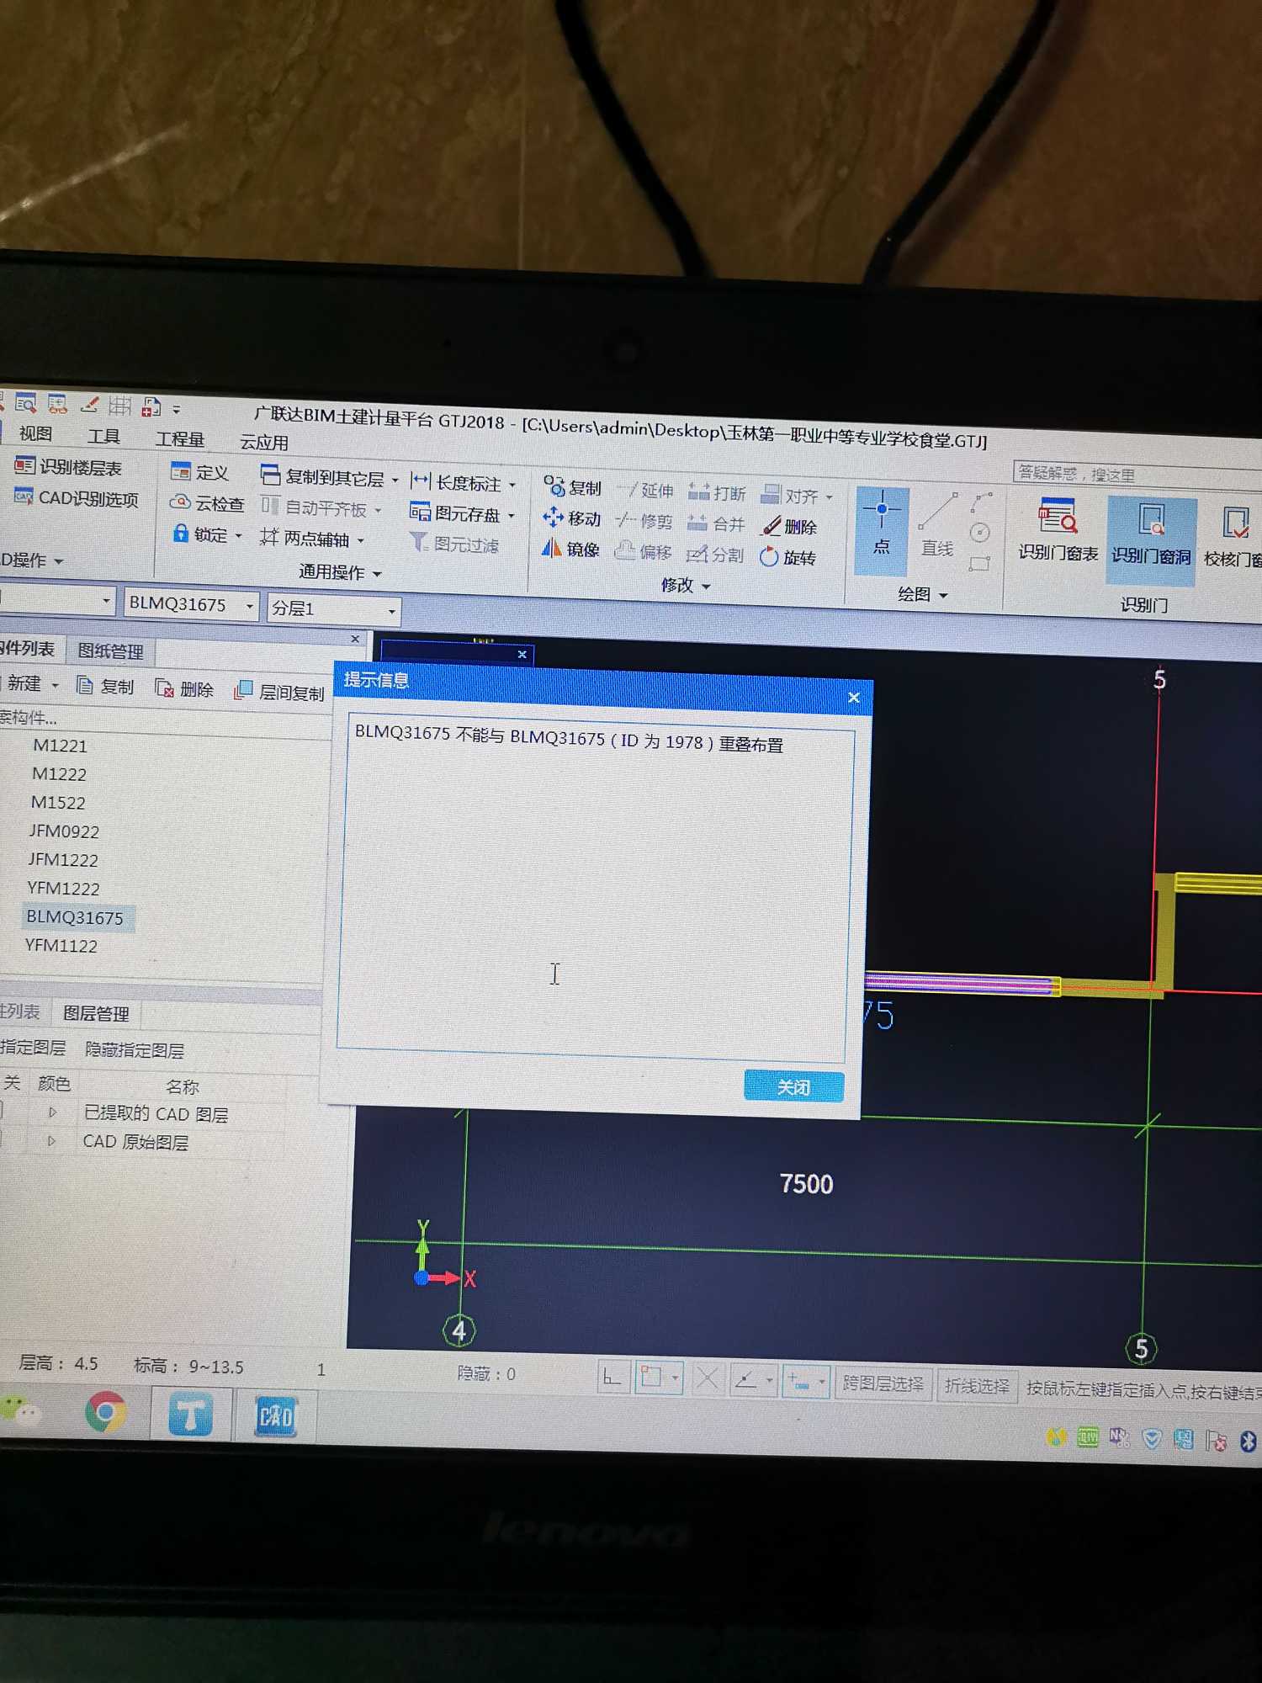
Task: Open the 工具 menu tab
Action: tap(103, 436)
